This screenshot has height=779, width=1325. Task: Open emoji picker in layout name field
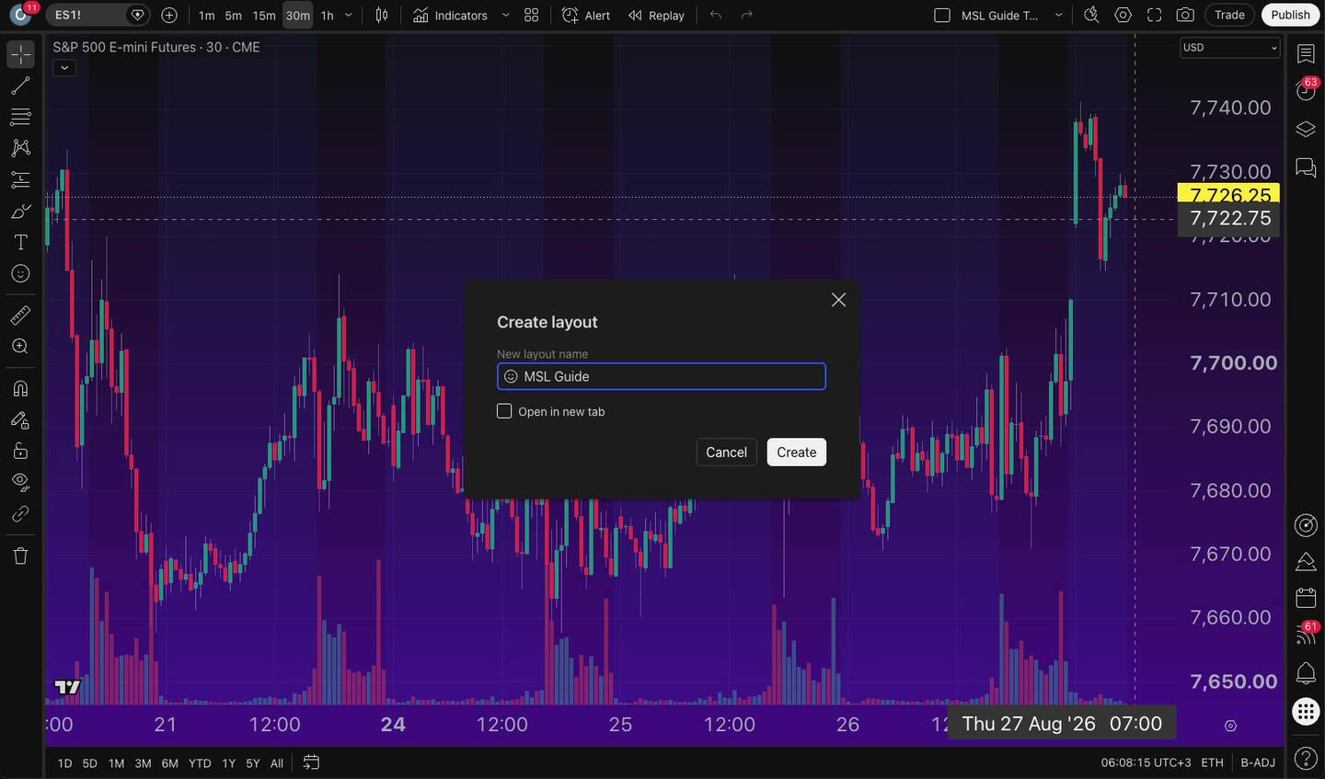pyautogui.click(x=511, y=376)
